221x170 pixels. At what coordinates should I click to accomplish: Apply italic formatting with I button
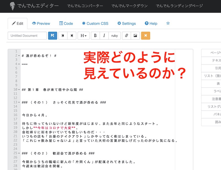[104, 36]
